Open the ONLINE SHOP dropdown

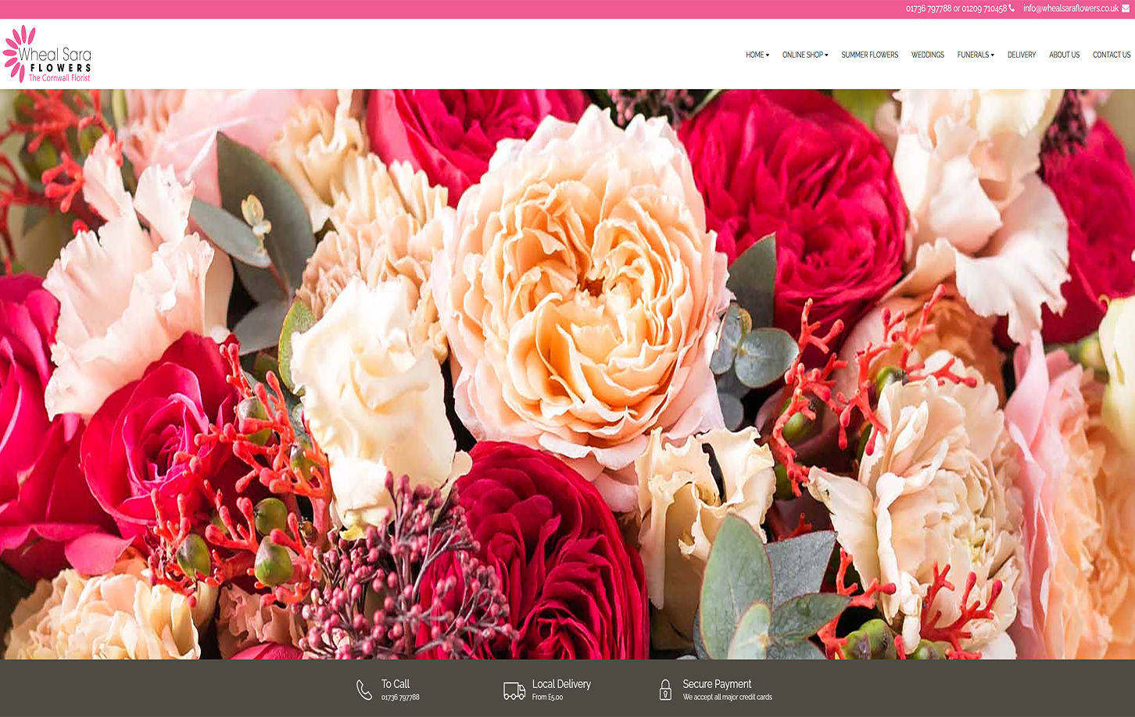804,55
